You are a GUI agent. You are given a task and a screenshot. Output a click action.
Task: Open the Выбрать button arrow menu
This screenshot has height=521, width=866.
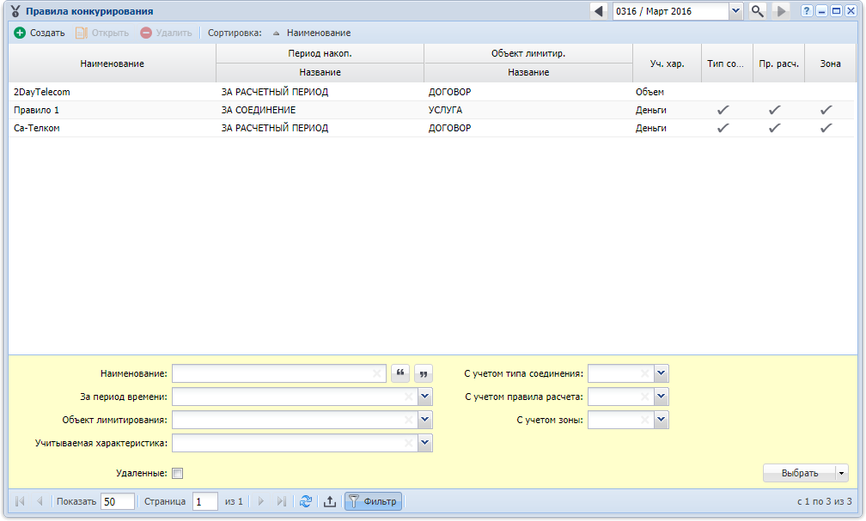(x=842, y=473)
